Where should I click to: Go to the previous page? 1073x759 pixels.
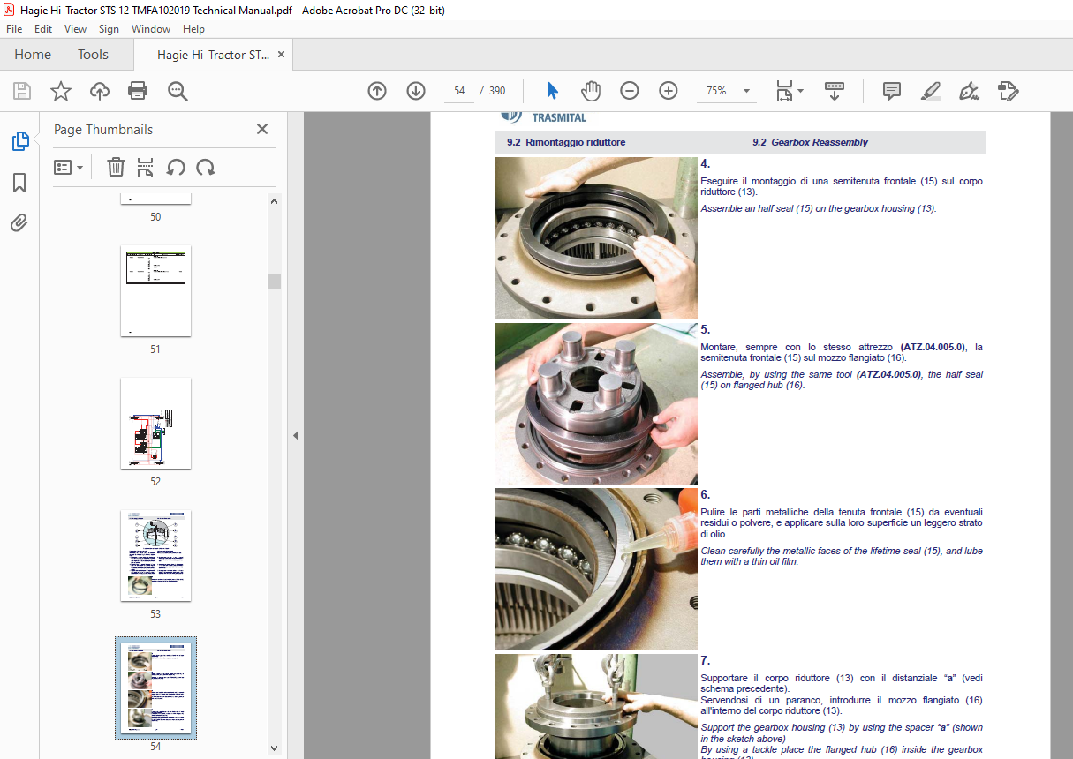click(x=377, y=91)
